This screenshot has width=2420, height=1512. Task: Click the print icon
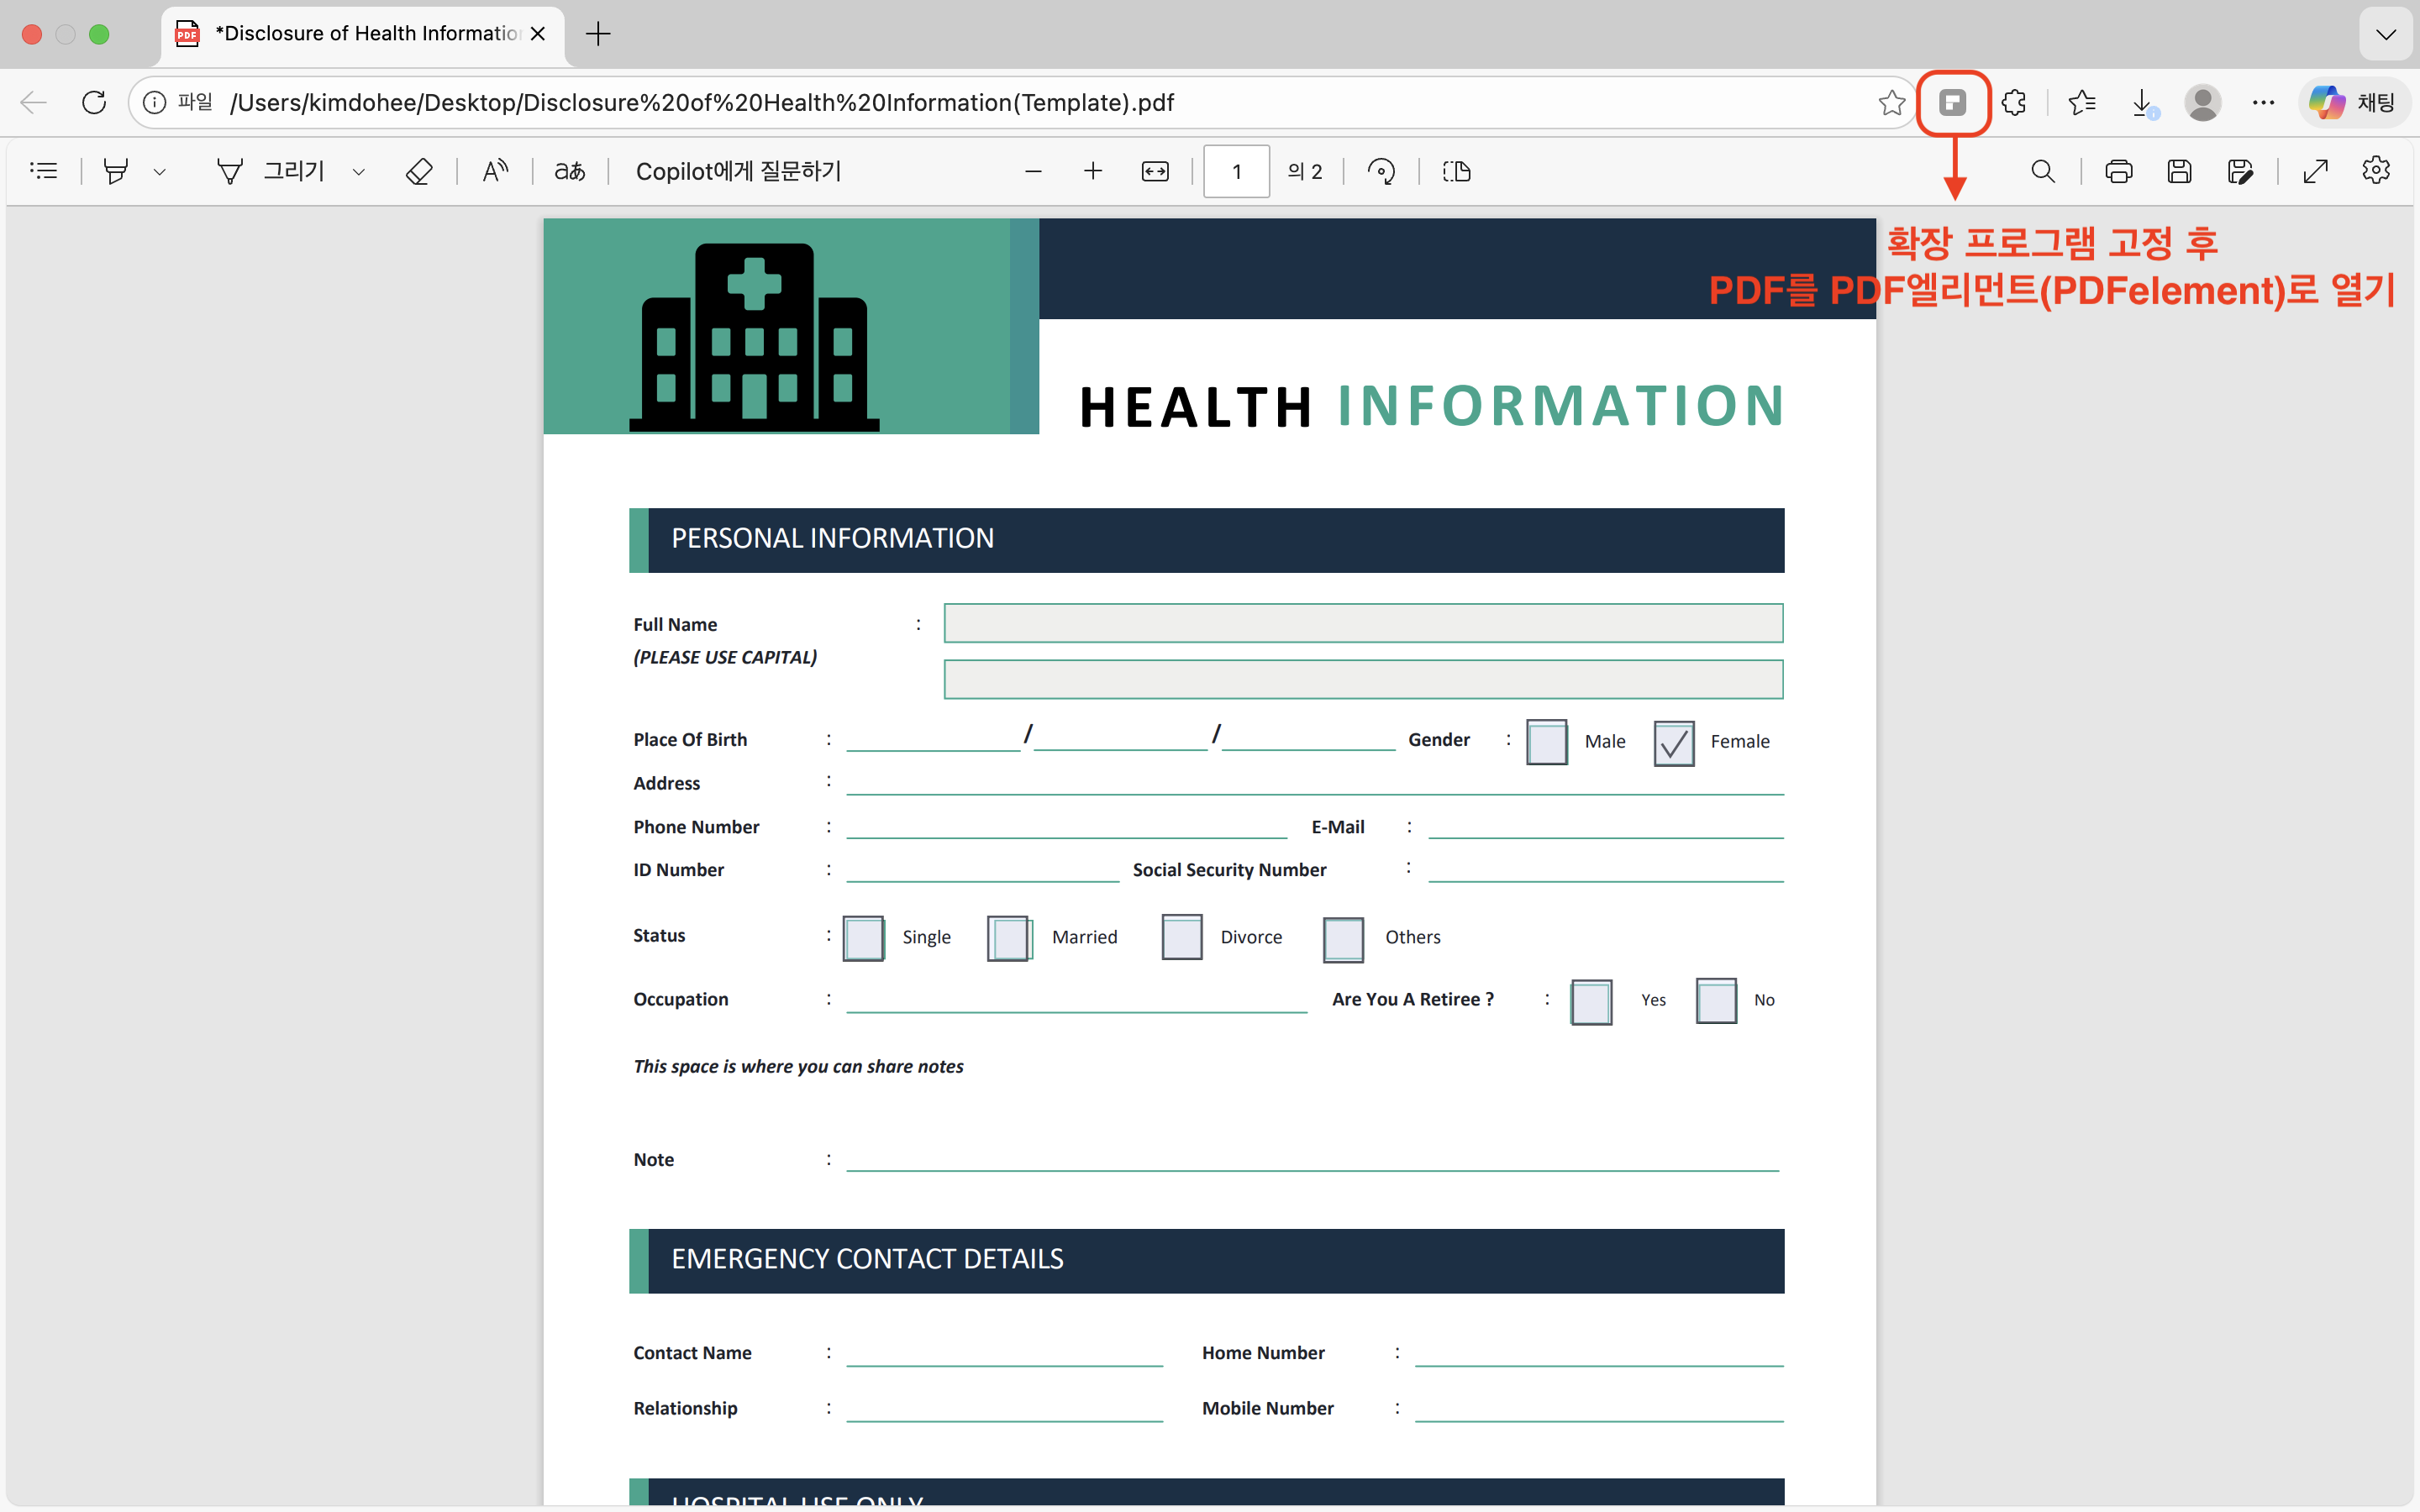pyautogui.click(x=2118, y=171)
